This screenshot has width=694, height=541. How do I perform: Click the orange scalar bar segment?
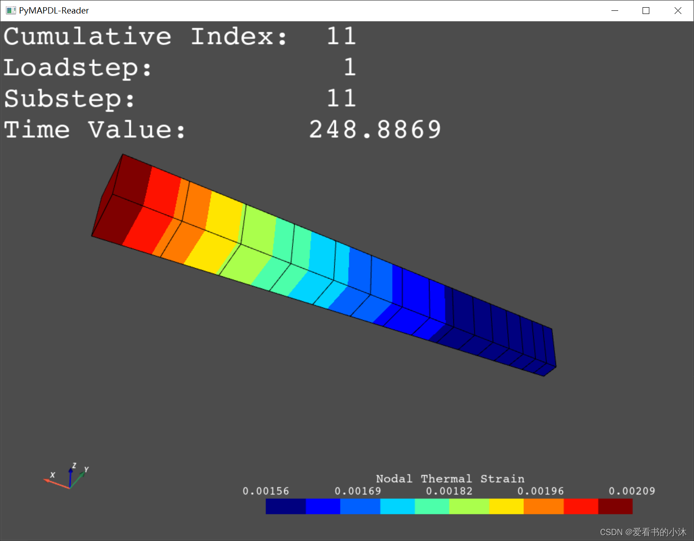click(x=543, y=506)
